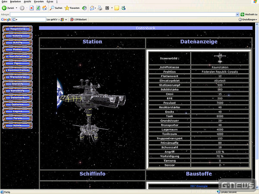This screenshot has width=259, height=194.
Task: Click in the Google search field
Action: (32, 19)
